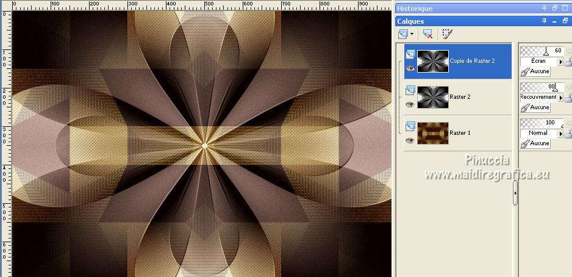Open the Recouvrement blend mode dropdown arrow
572x277 pixels.
click(560, 98)
